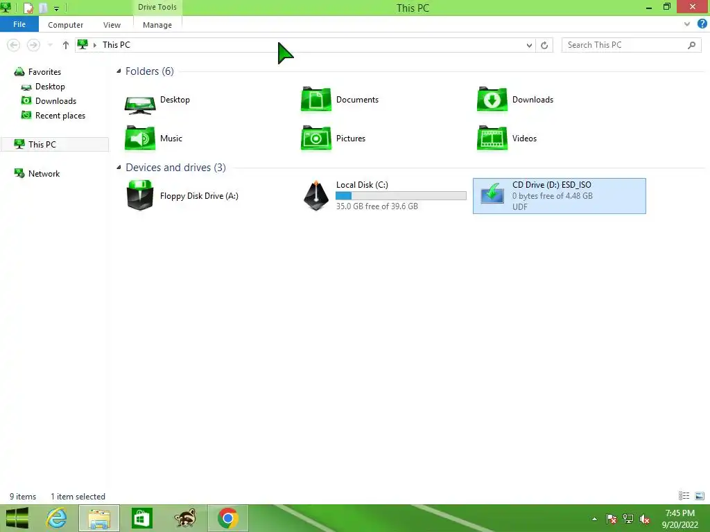Select Desktop in the navigation pane
The width and height of the screenshot is (710, 532).
coord(50,87)
